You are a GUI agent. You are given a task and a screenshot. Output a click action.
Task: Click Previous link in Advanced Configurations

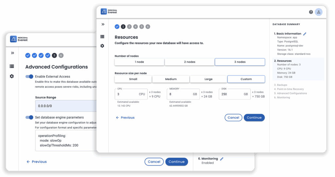pyautogui.click(x=37, y=162)
